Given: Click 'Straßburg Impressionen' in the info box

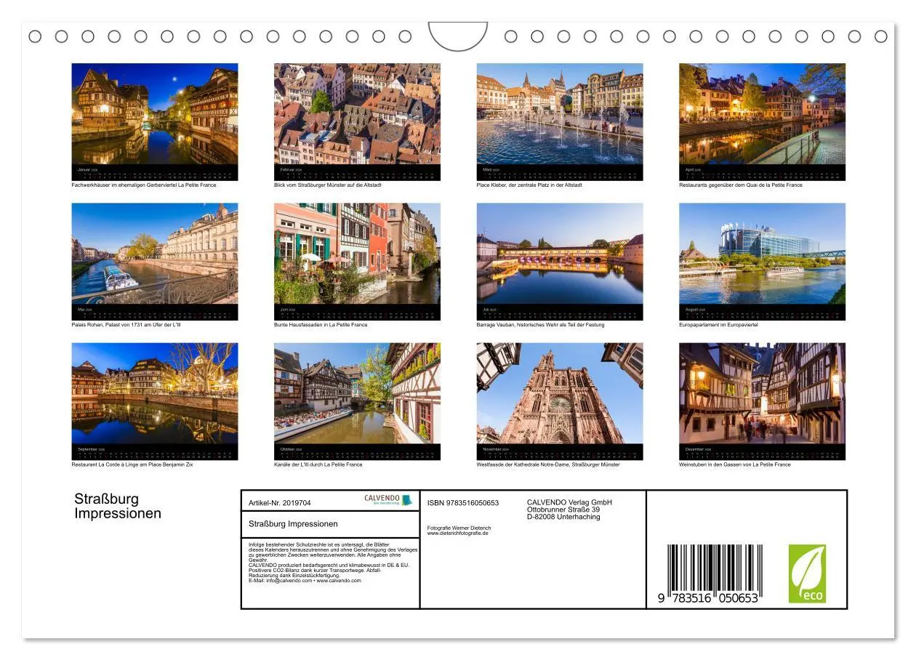Looking at the screenshot, I should click(293, 524).
